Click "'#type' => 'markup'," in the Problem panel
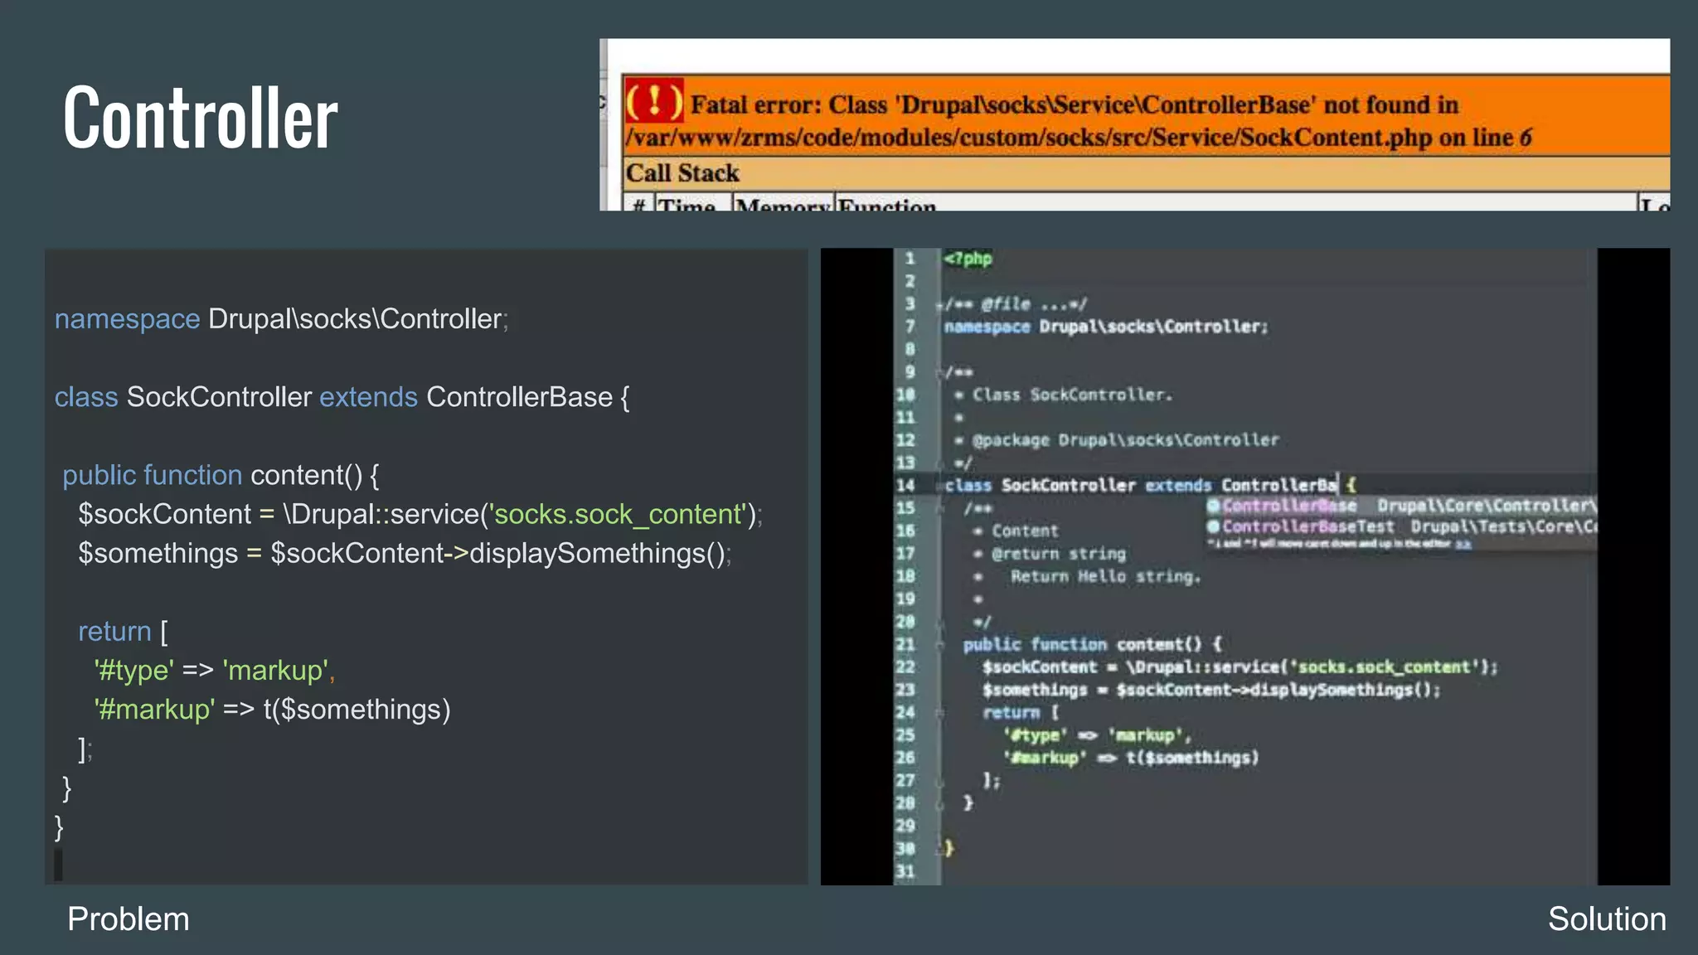 (215, 670)
